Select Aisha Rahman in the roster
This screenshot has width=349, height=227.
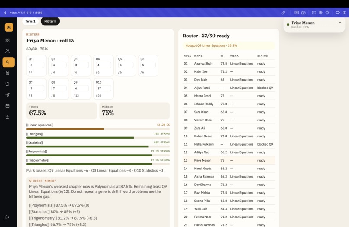tap(229, 176)
